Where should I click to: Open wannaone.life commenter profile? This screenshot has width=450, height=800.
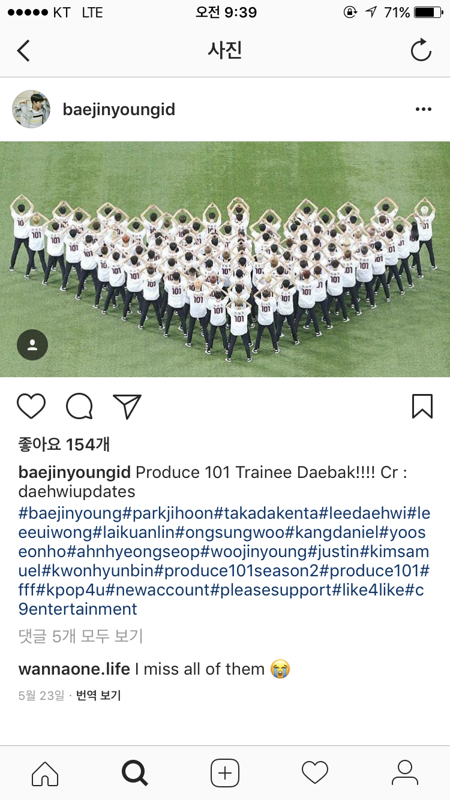(x=74, y=669)
